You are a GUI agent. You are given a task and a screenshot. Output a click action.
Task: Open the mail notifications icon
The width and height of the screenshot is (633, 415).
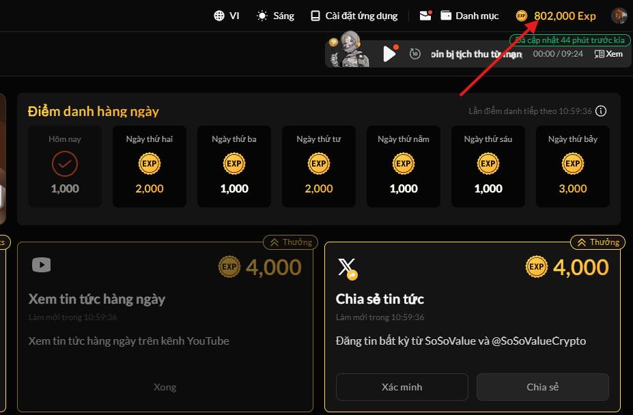click(425, 16)
